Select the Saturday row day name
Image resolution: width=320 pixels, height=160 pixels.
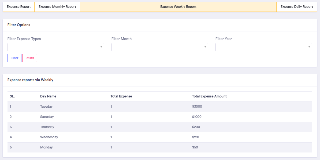(47, 117)
